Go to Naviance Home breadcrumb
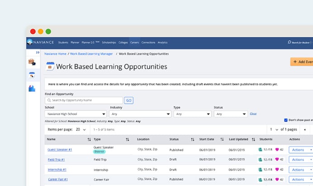 (55, 54)
